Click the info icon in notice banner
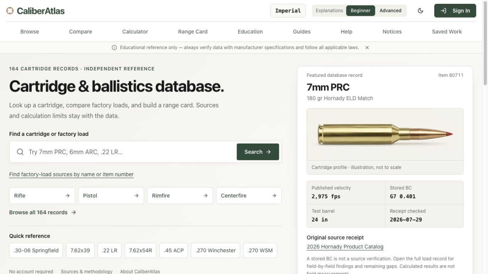 [x=114, y=48]
